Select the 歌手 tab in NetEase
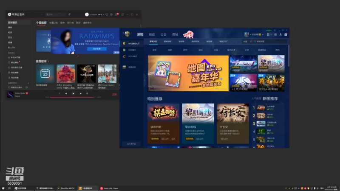Screen dimensions: 340x191 point(78,23)
